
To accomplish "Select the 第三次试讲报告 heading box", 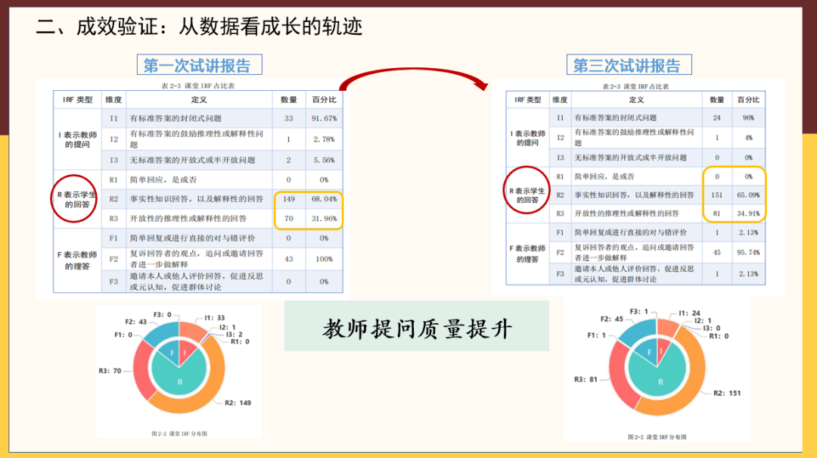I will (626, 65).
